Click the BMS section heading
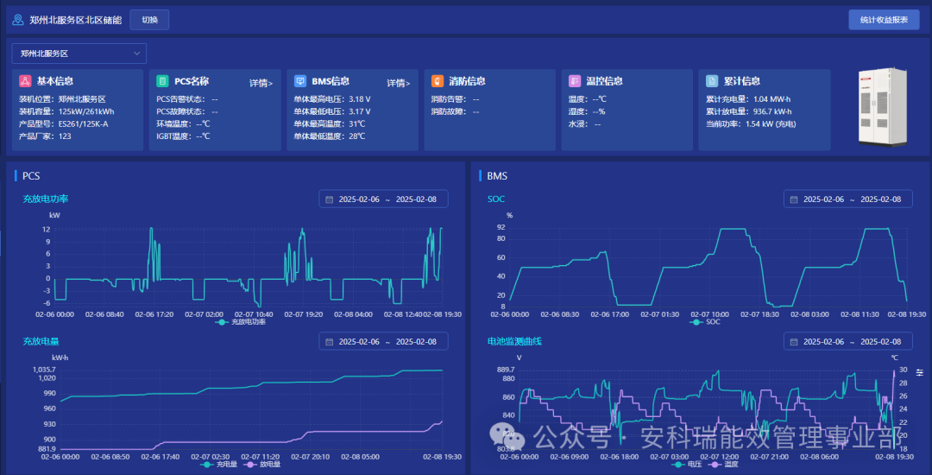This screenshot has width=932, height=475. click(497, 176)
